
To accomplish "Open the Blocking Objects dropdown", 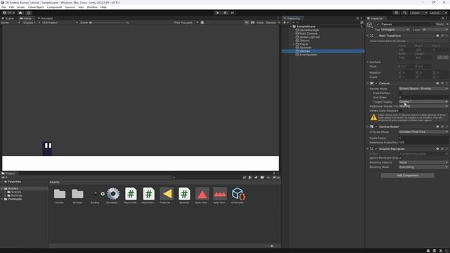I will tap(423, 162).
